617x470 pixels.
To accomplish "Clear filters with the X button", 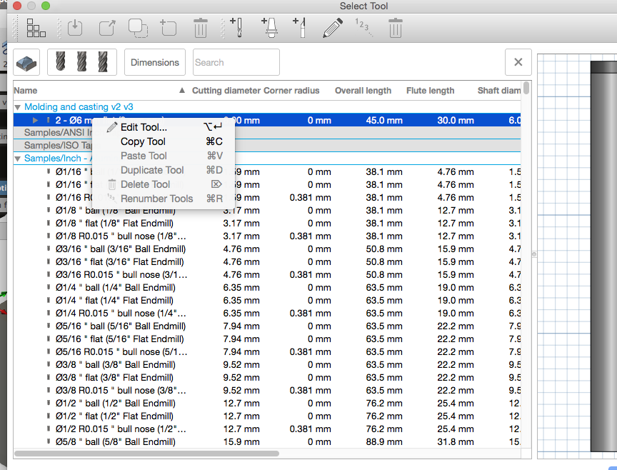I will click(518, 62).
